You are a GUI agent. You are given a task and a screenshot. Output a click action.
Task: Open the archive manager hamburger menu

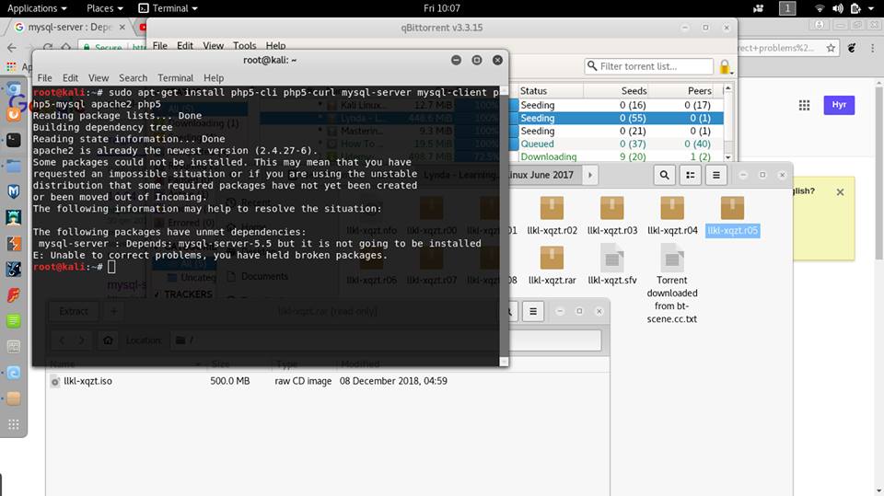(x=534, y=312)
